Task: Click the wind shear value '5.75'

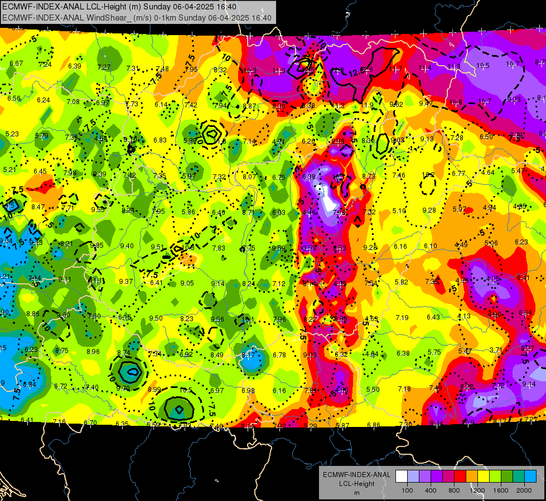Action: 434,352
